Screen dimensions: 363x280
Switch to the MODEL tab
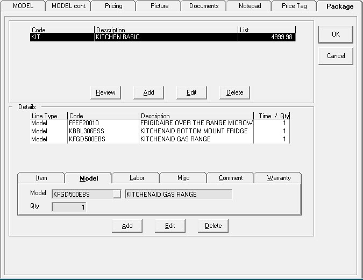point(23,6)
